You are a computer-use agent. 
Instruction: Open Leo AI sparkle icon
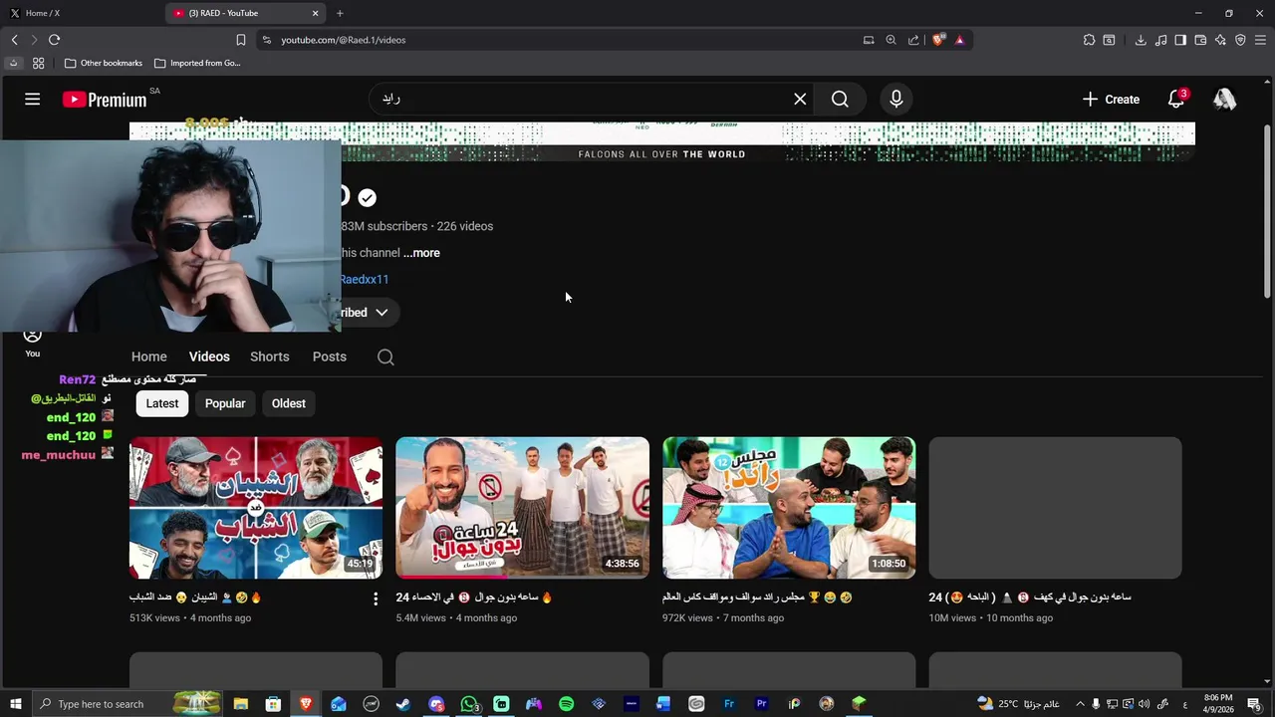pyautogui.click(x=1220, y=40)
